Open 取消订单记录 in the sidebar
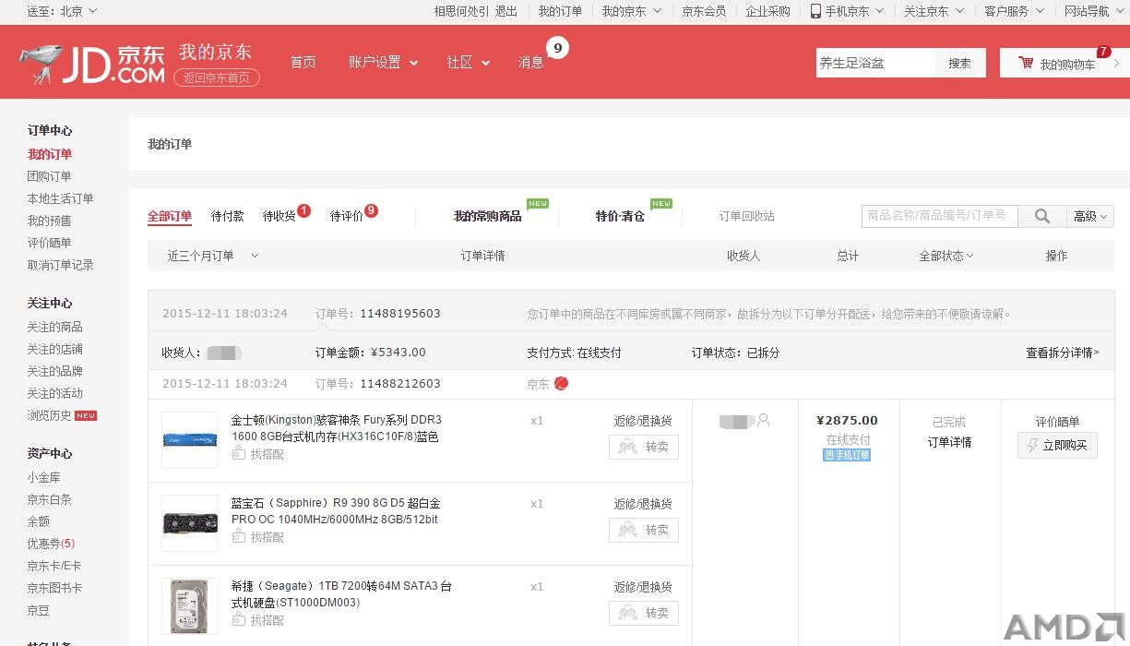Image resolution: width=1130 pixels, height=646 pixels. [60, 265]
